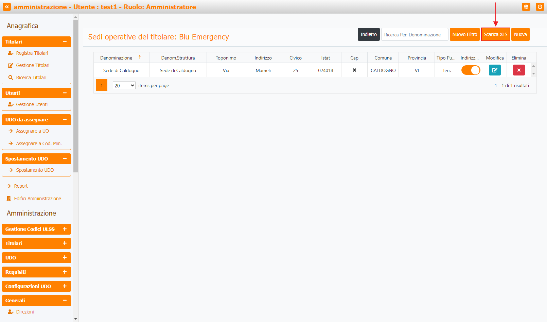547x322 pixels.
Task: Sort by Comune column header
Action: coord(383,58)
